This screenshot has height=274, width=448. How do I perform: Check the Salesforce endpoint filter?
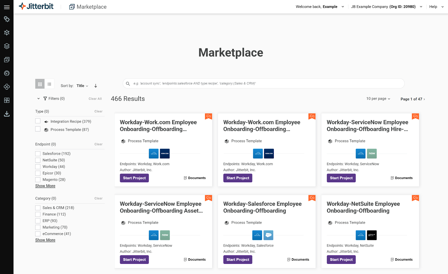(38, 154)
